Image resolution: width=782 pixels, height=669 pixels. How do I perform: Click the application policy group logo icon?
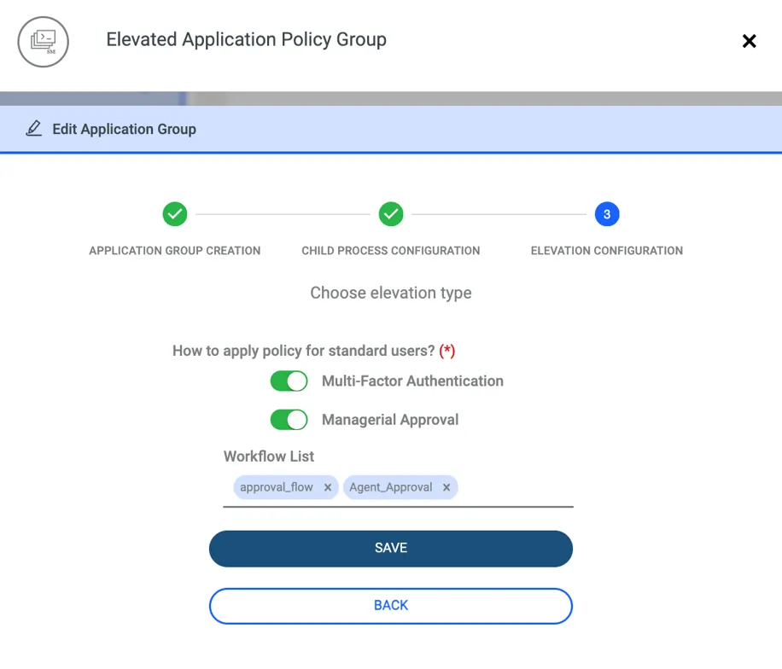coord(44,42)
